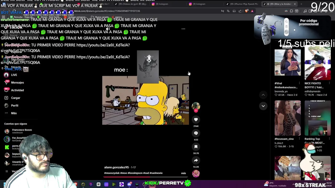Open the comments bubble showing 433

click(x=196, y=133)
